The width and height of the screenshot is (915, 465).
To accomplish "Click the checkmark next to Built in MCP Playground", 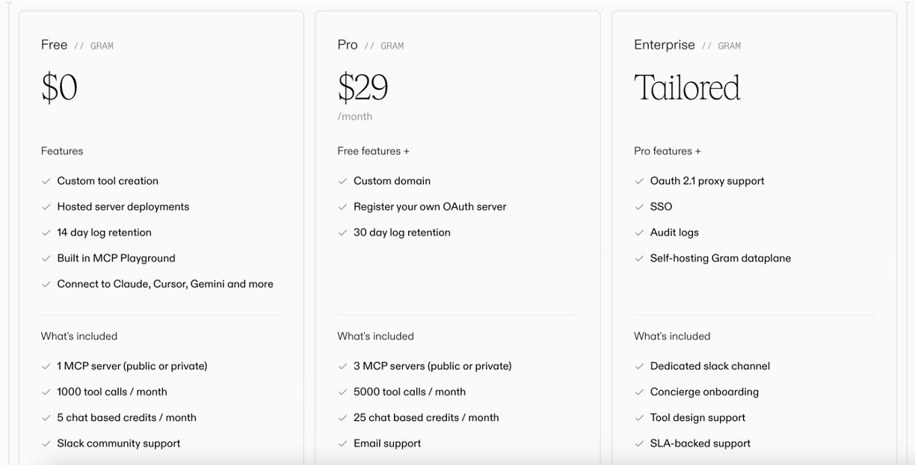I will coord(46,259).
